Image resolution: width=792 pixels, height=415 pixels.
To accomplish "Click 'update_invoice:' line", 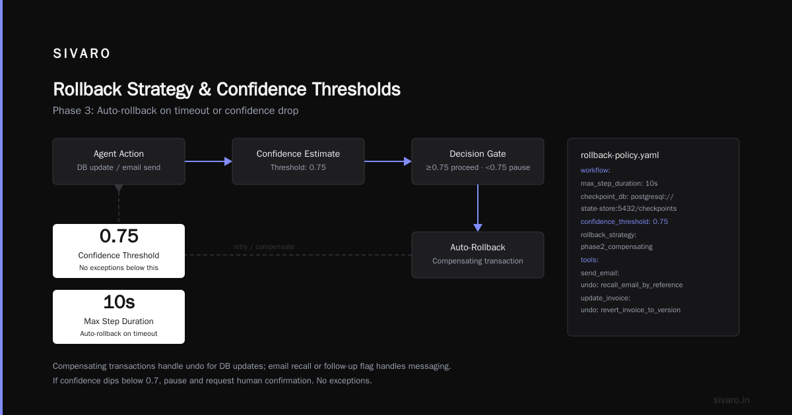I will click(606, 298).
